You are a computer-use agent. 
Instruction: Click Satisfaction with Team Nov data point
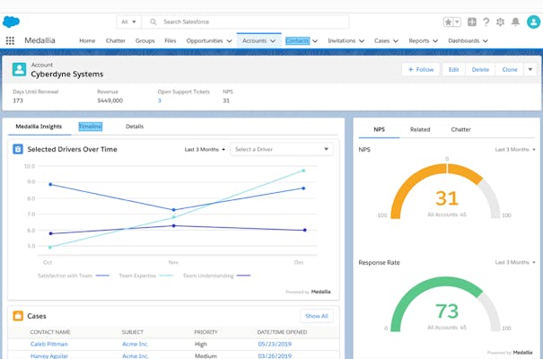(174, 210)
